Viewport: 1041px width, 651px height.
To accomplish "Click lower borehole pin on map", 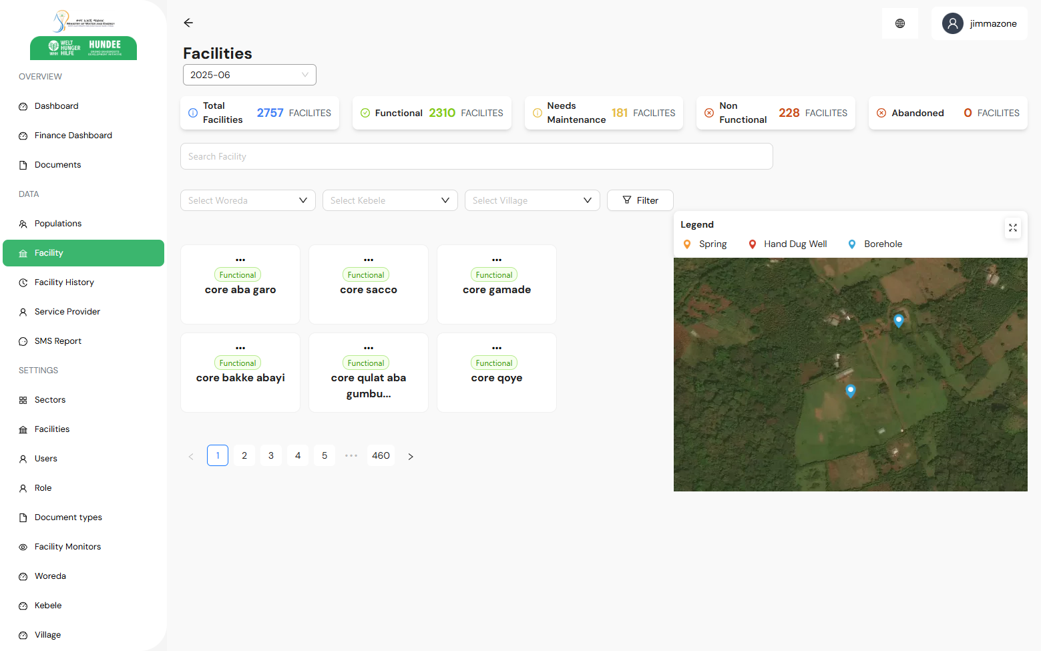I will point(850,391).
